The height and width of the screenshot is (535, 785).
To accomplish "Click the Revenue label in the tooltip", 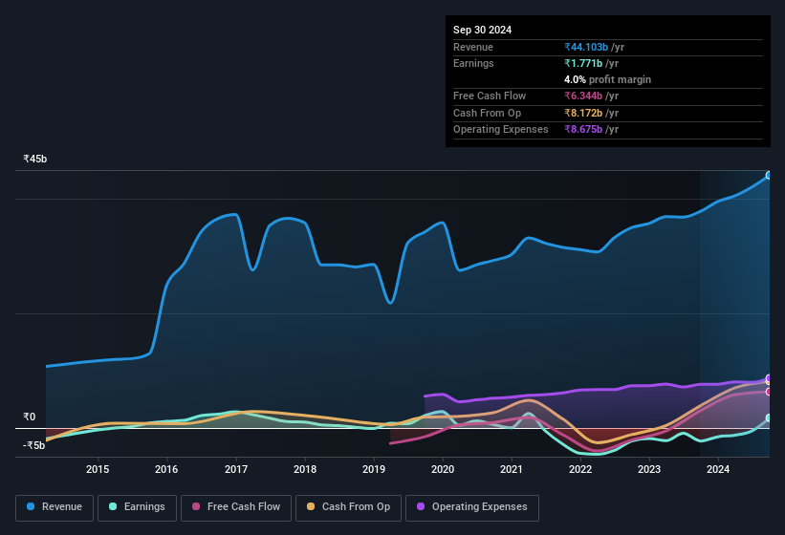I will (473, 47).
